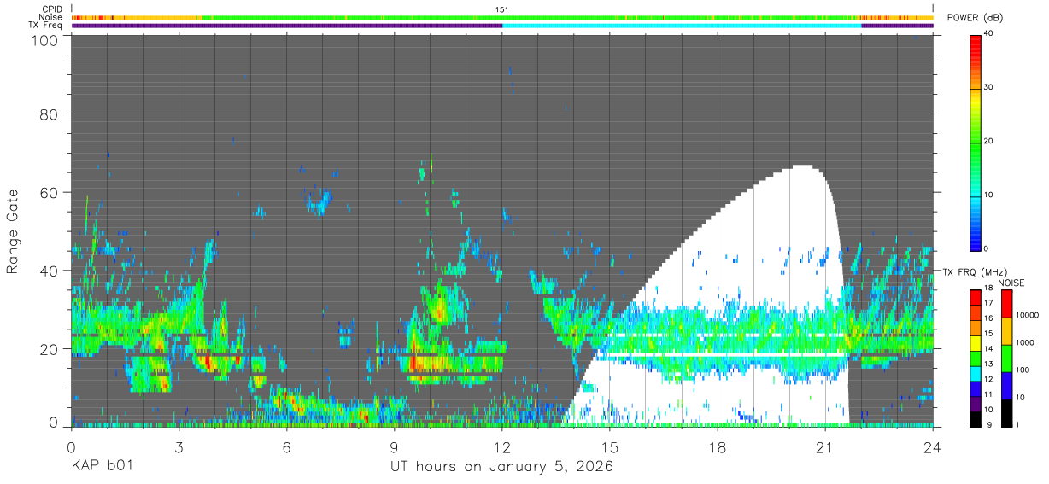Click the 1000 label on NOISE colorbar
The image size is (1049, 484).
1025,342
